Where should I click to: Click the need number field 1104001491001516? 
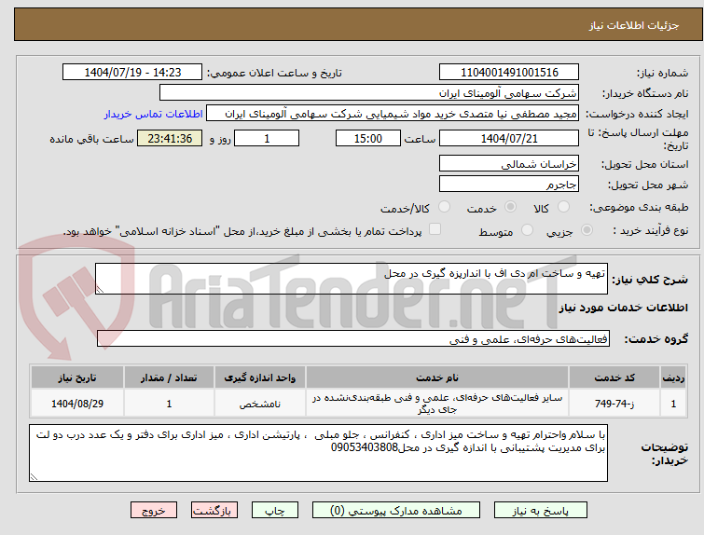(509, 73)
